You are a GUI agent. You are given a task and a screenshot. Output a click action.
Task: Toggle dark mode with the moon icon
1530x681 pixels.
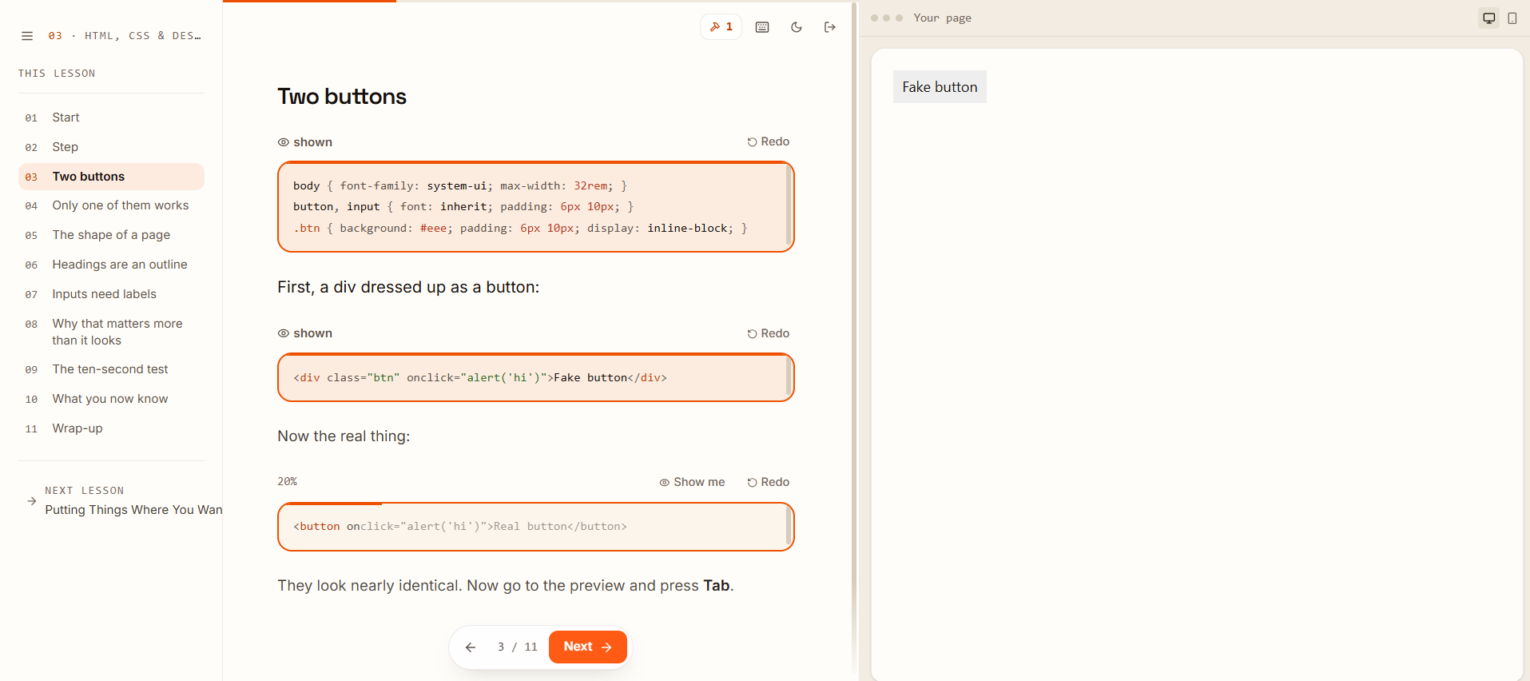coord(797,27)
